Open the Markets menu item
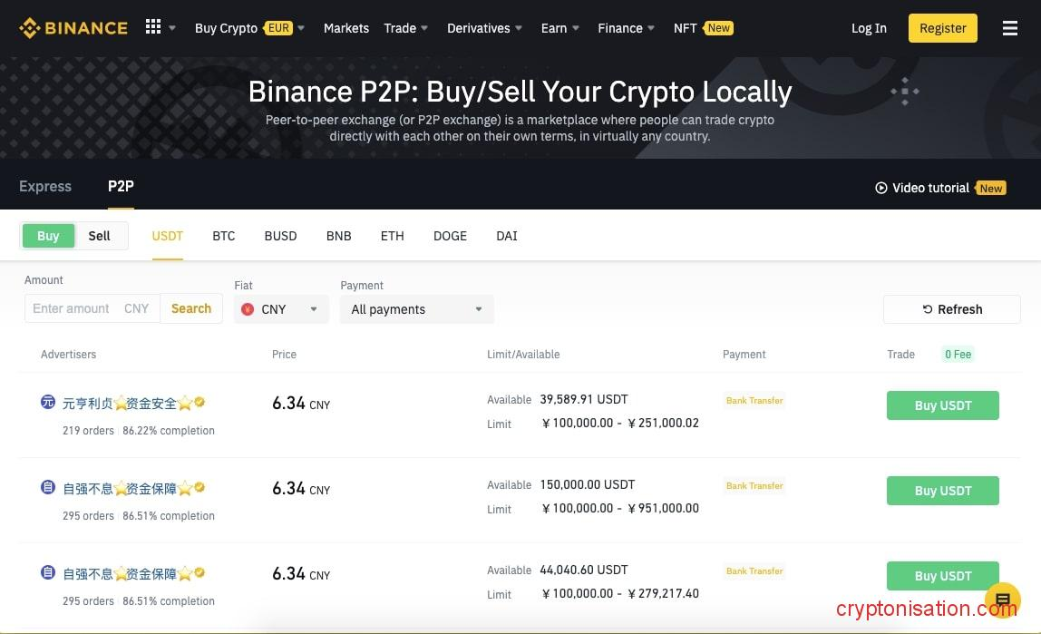This screenshot has width=1041, height=634. (x=346, y=28)
